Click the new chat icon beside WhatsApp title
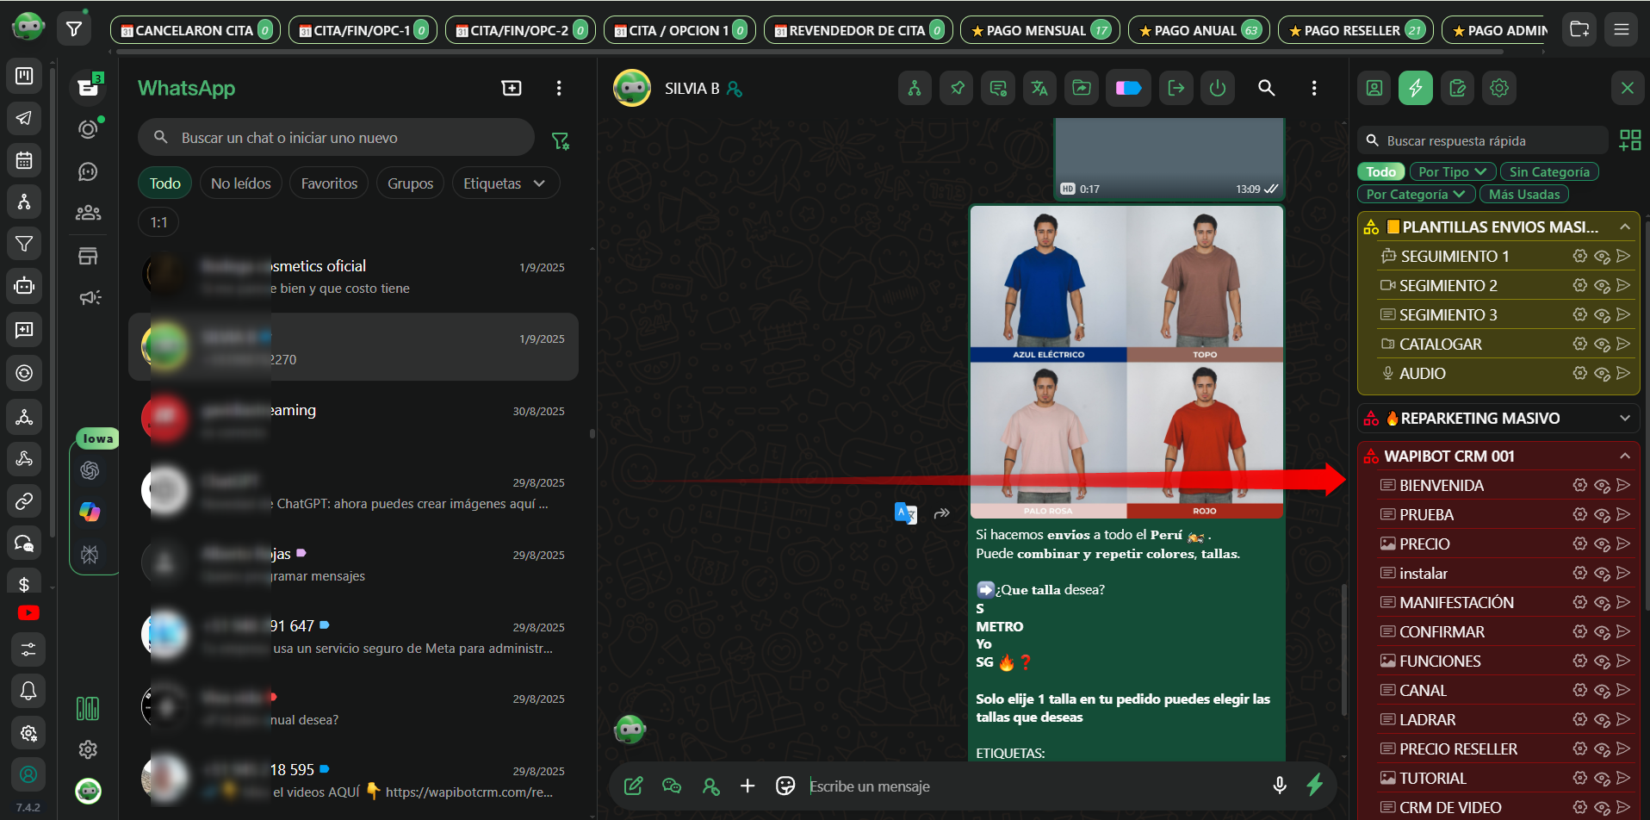1650x820 pixels. tap(512, 88)
